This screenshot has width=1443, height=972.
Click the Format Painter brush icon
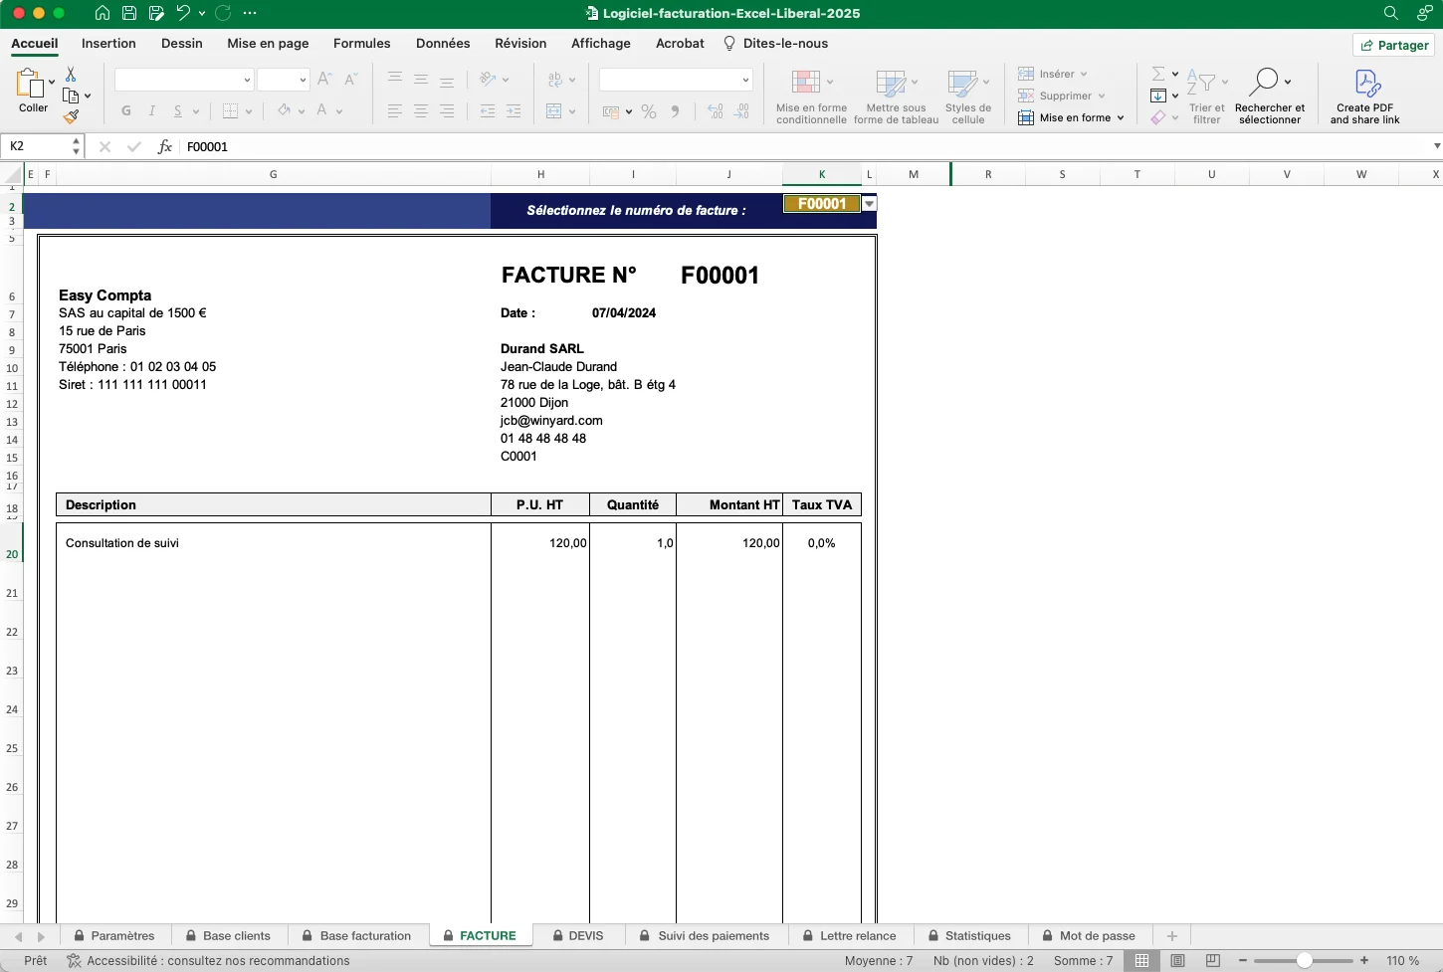click(71, 117)
